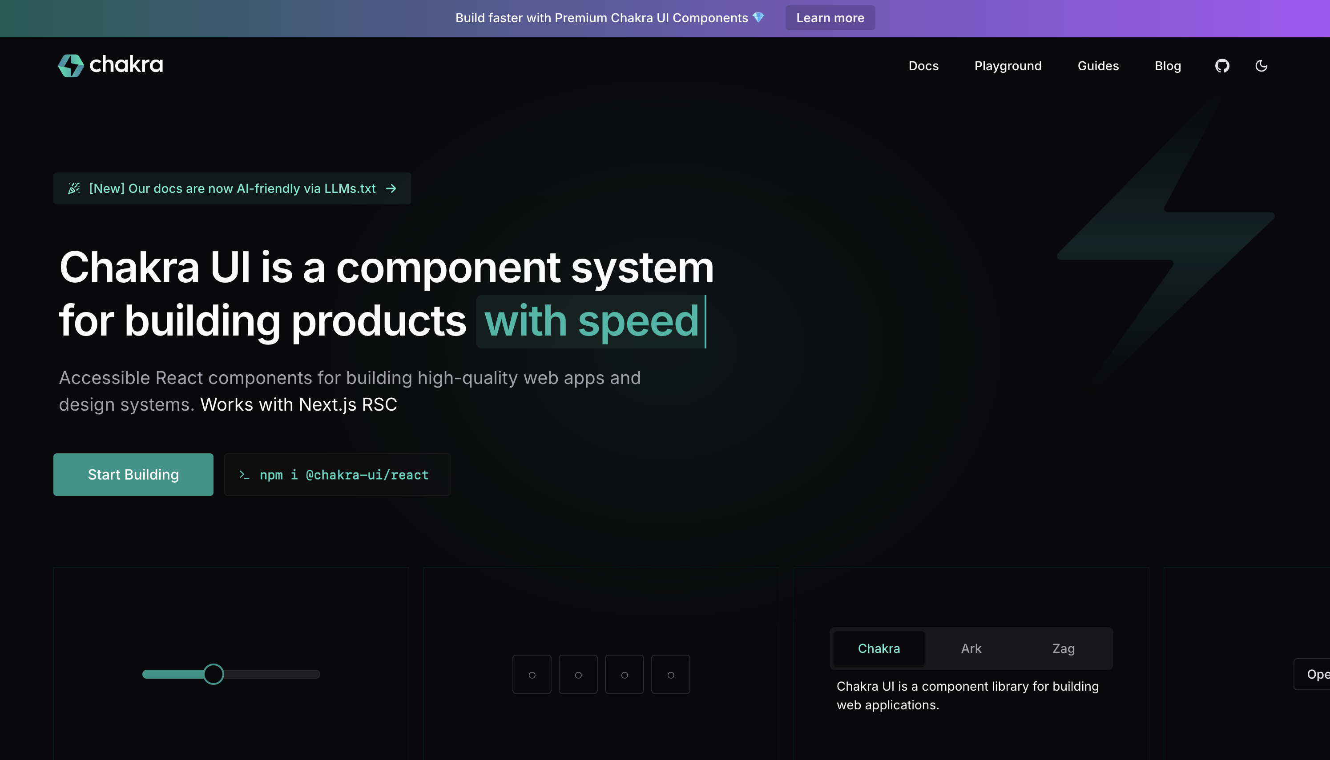Open the Docs navigation item
This screenshot has height=760, width=1330.
pyautogui.click(x=923, y=66)
